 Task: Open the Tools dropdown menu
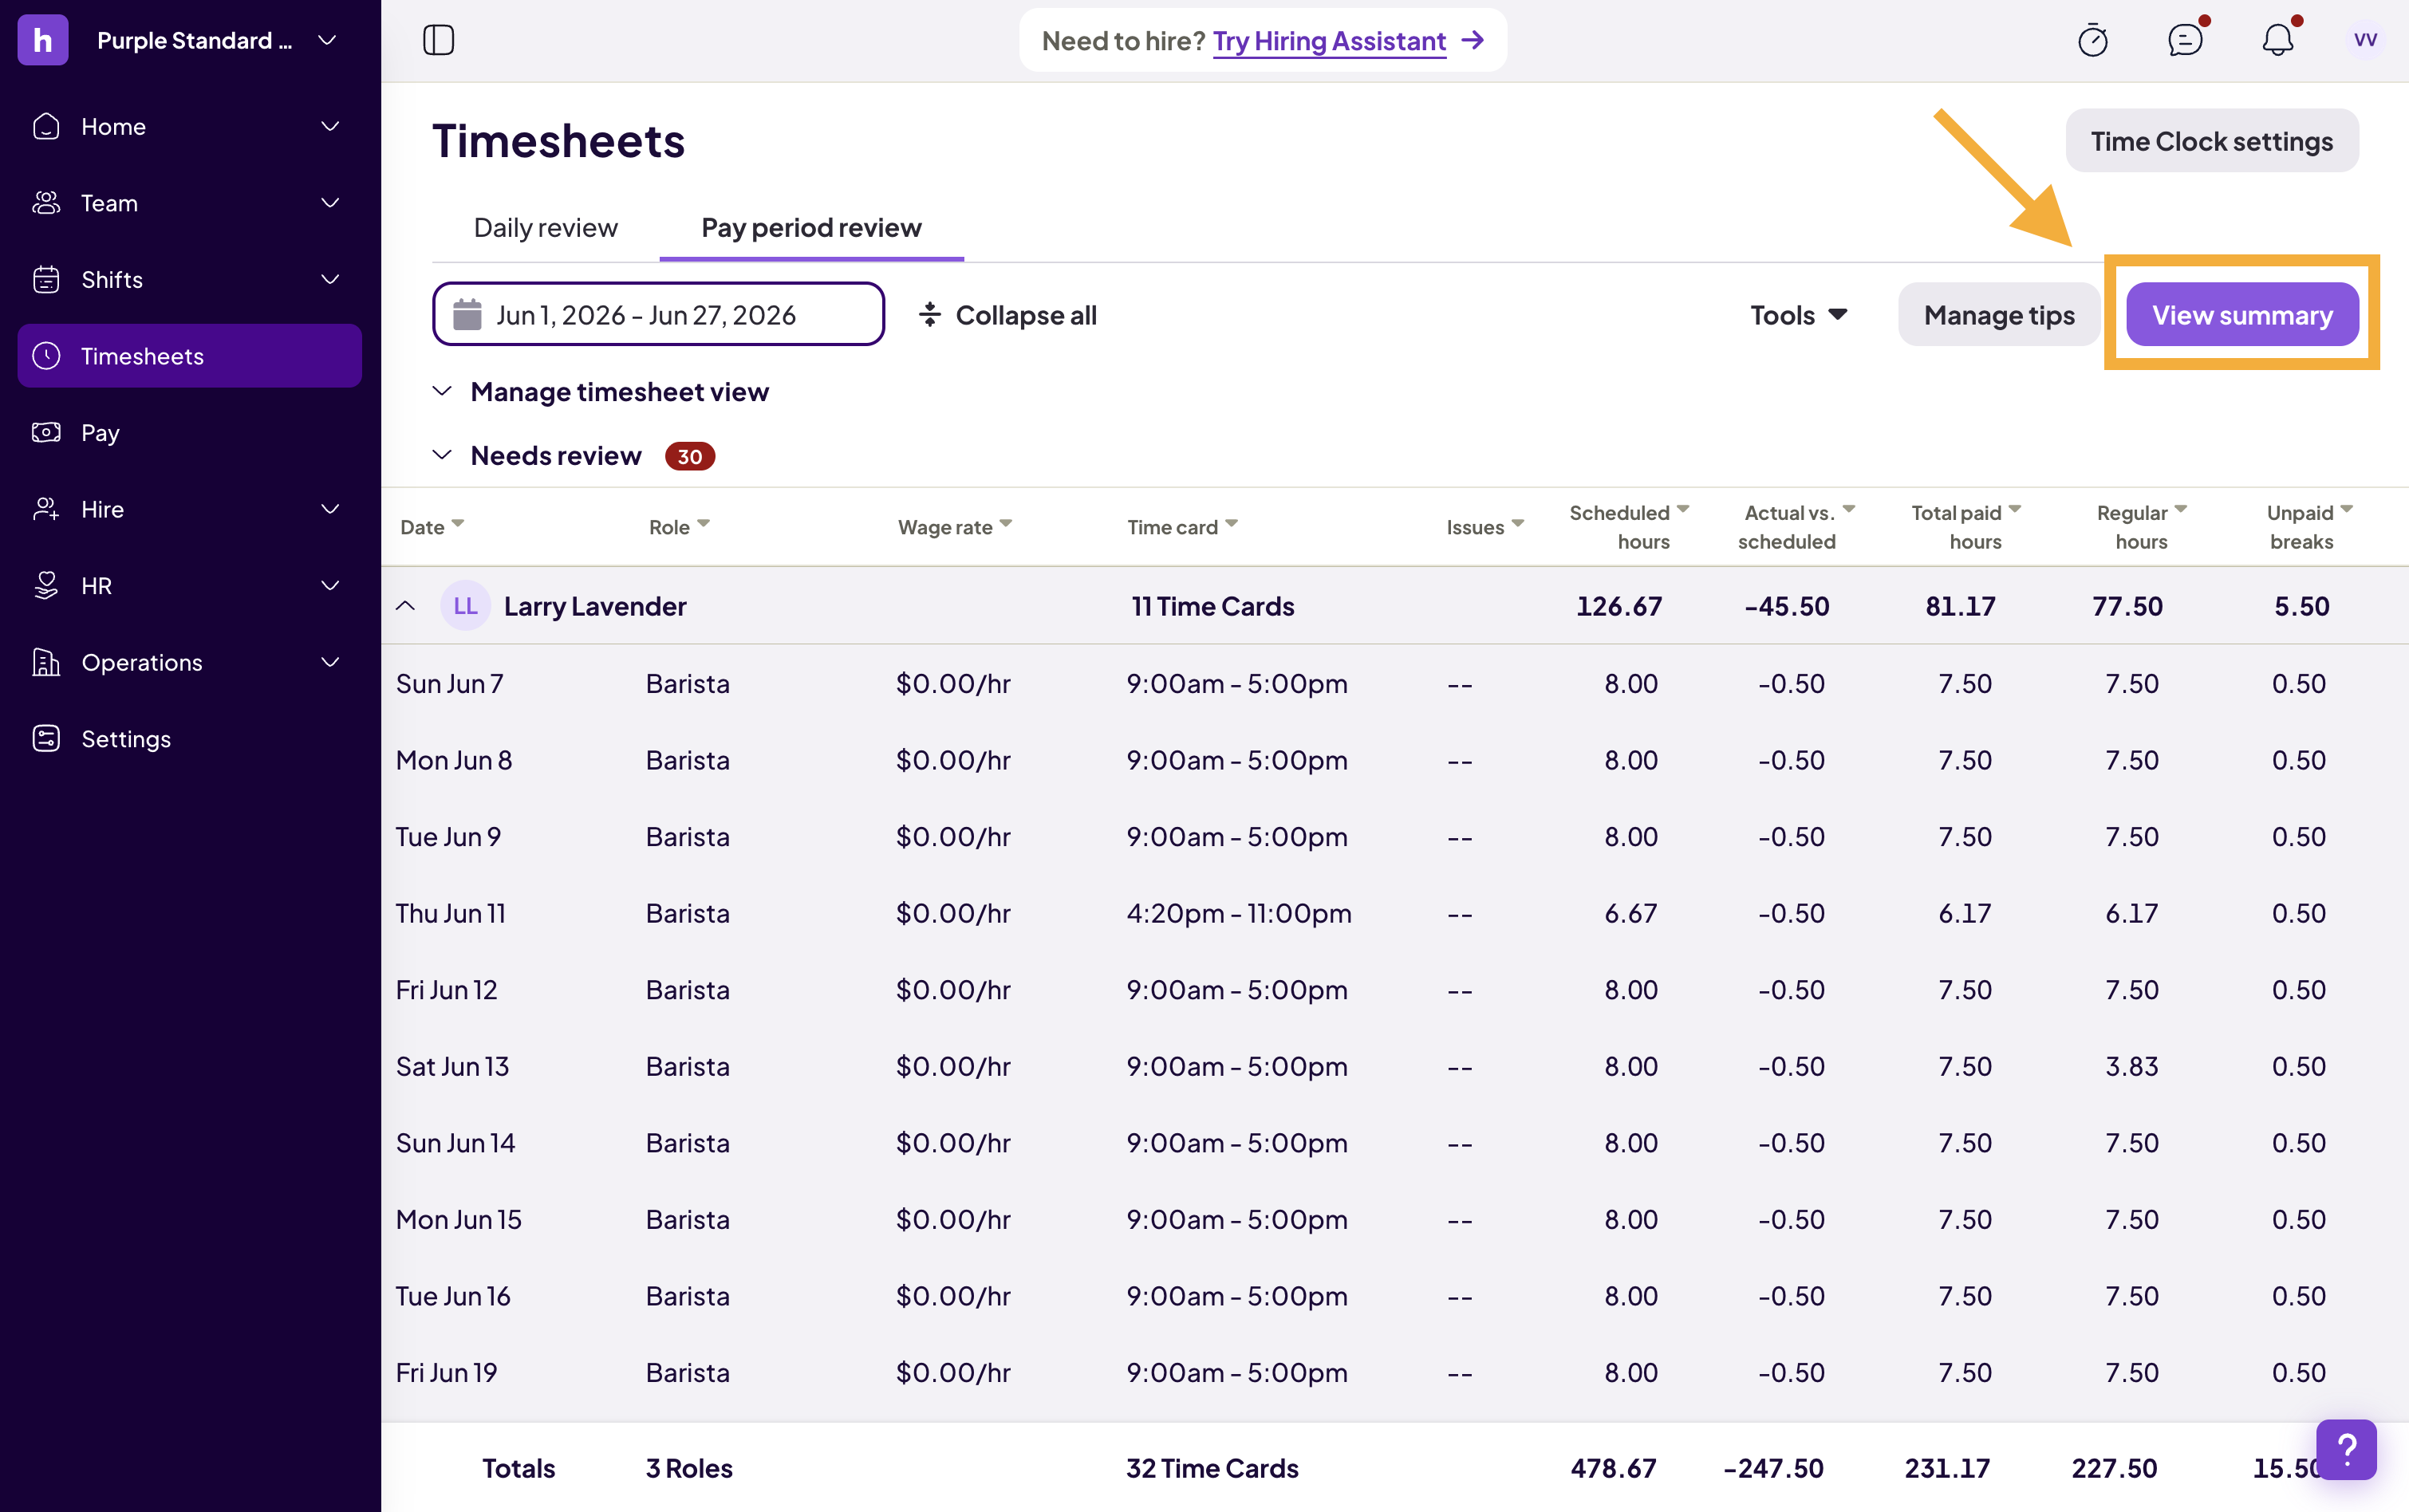[x=1798, y=315]
